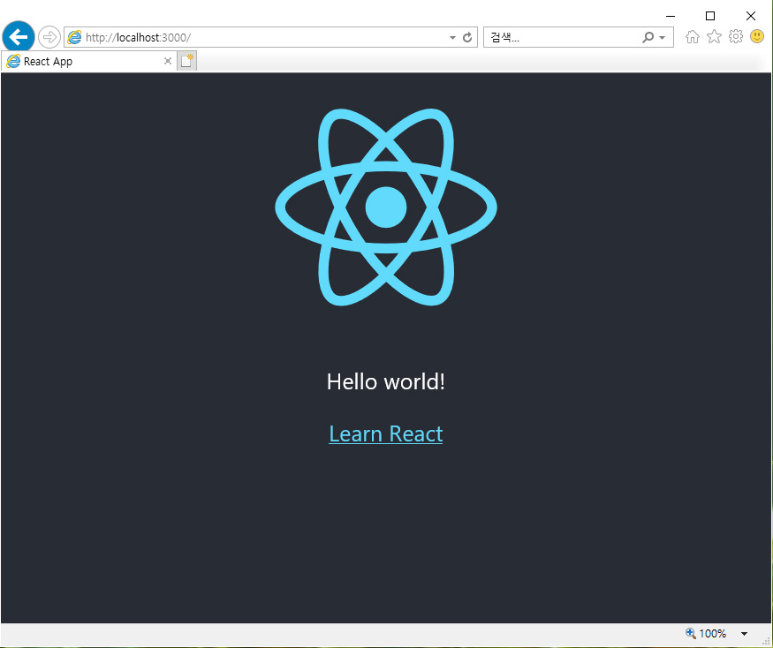
Task: Click the smiley feedback icon
Action: pyautogui.click(x=757, y=36)
